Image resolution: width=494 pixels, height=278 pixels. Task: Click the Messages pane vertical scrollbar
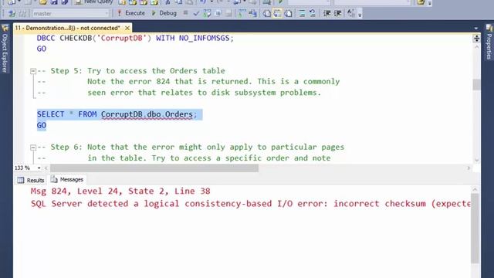pyautogui.click(x=475, y=229)
